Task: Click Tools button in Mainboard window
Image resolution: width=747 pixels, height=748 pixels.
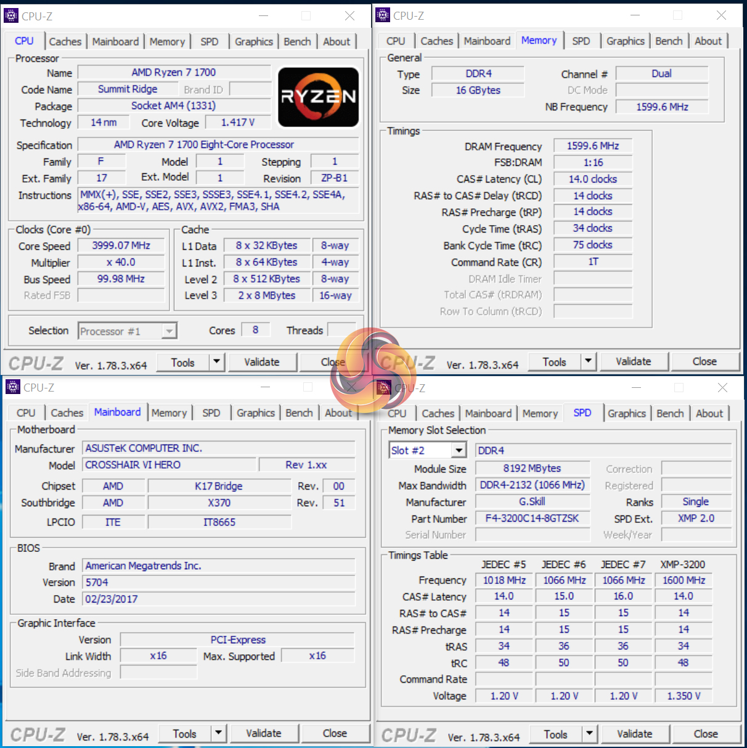Action: 185,733
